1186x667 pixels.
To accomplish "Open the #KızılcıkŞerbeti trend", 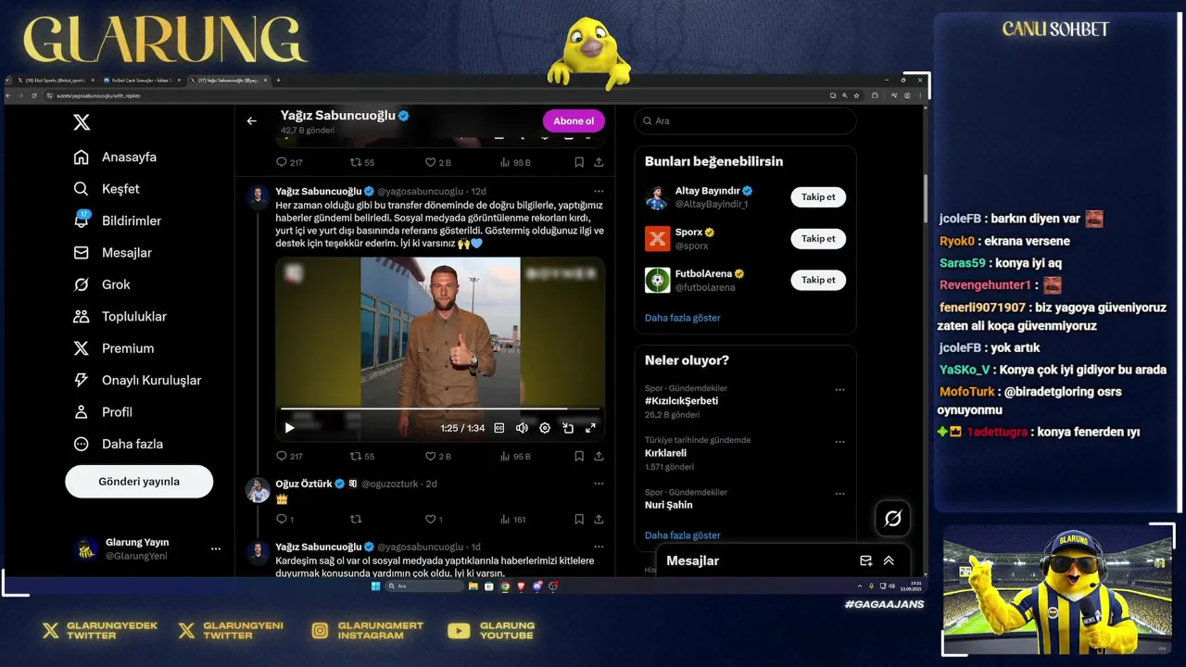I will point(681,401).
